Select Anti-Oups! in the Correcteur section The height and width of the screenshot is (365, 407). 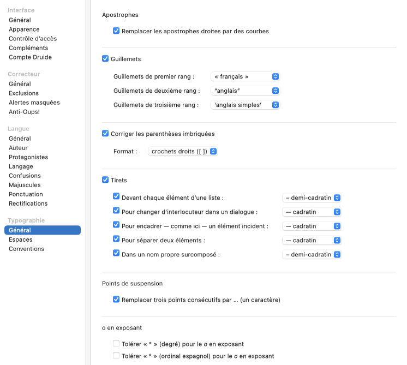tap(24, 112)
